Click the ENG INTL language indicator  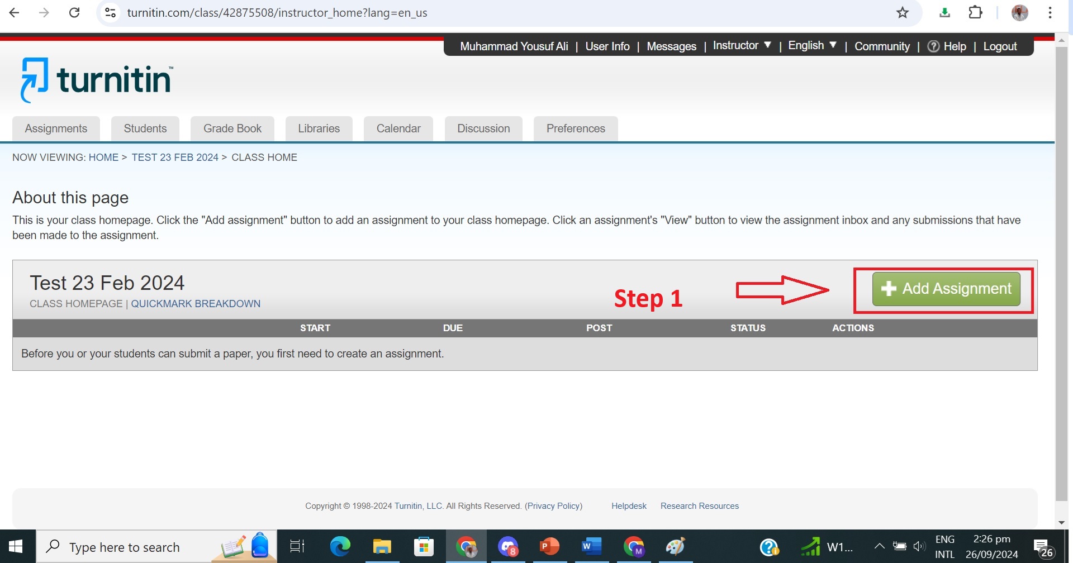[945, 547]
